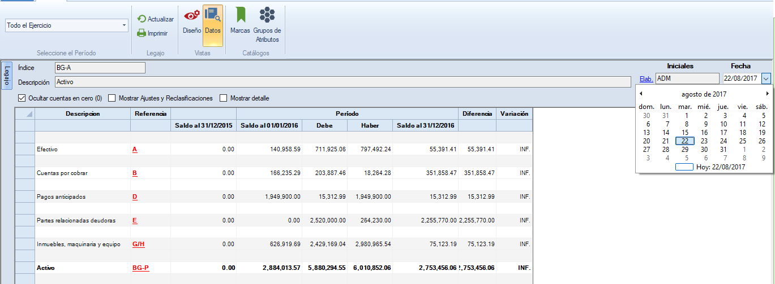Check the Mostrar detalle box
Image resolution: width=775 pixels, height=284 pixels.
click(x=224, y=98)
